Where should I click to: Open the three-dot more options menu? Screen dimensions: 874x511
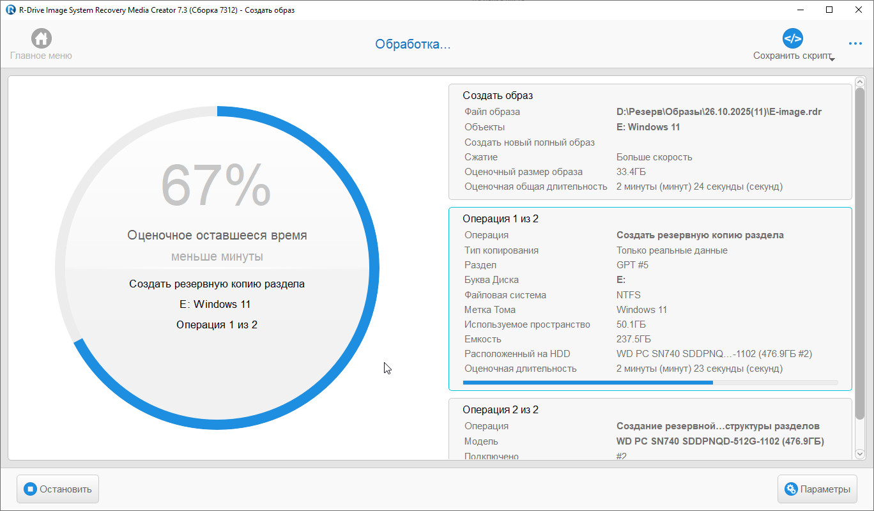click(x=855, y=43)
